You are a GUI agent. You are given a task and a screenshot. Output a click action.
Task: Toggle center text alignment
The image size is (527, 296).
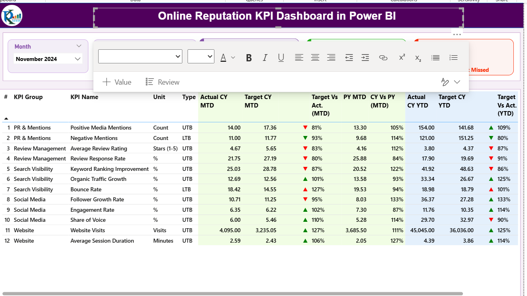click(315, 57)
